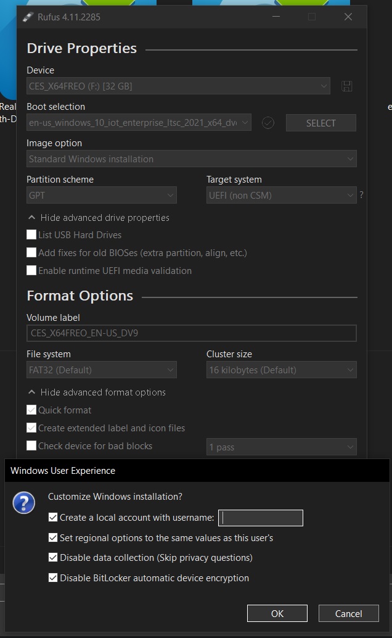Toggle Create extended label and icon files

(31, 428)
